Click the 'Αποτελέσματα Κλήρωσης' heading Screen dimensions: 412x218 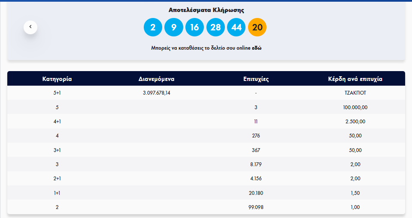tap(207, 10)
